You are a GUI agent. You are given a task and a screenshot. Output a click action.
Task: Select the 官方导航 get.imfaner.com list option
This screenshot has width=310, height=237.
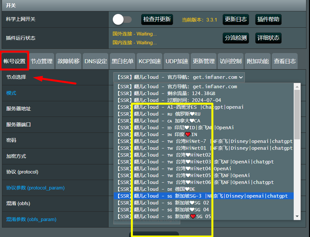(x=204, y=87)
